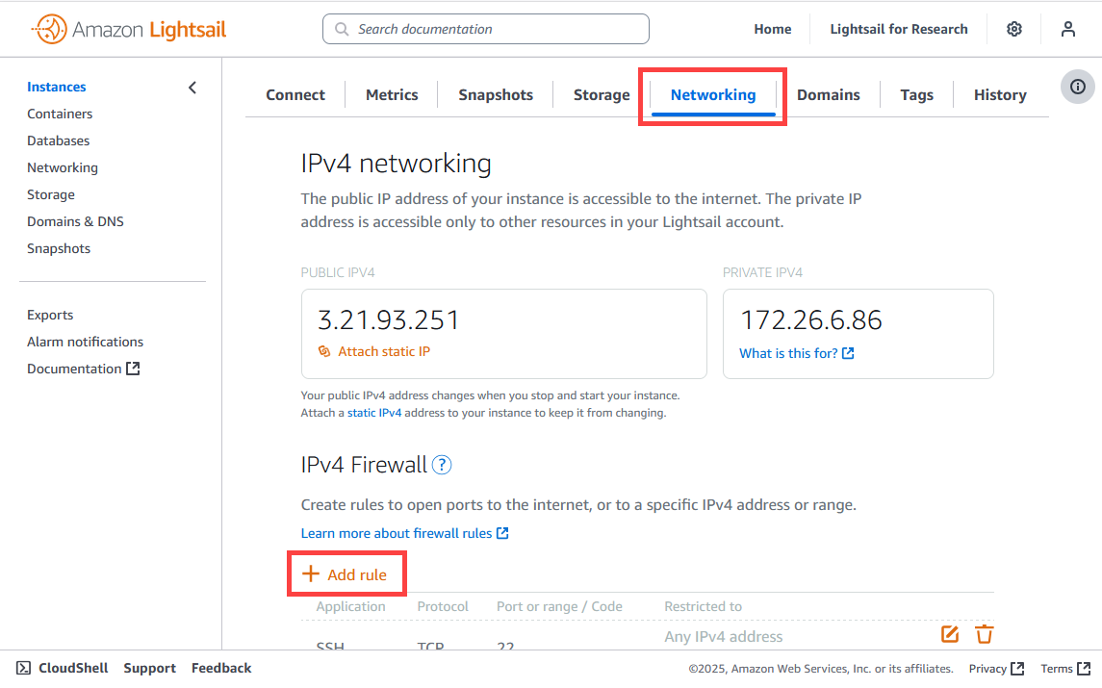1102x688 pixels.
Task: Delete the SSH firewall rule
Action: point(984,634)
